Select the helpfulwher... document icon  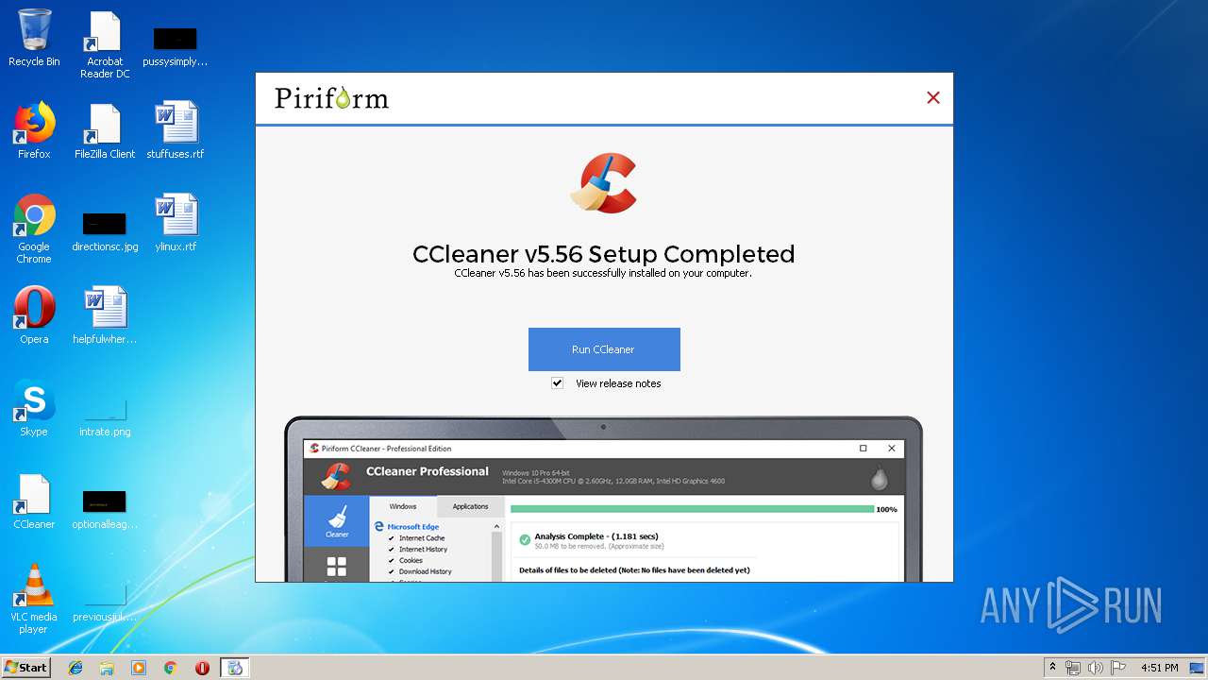(105, 315)
